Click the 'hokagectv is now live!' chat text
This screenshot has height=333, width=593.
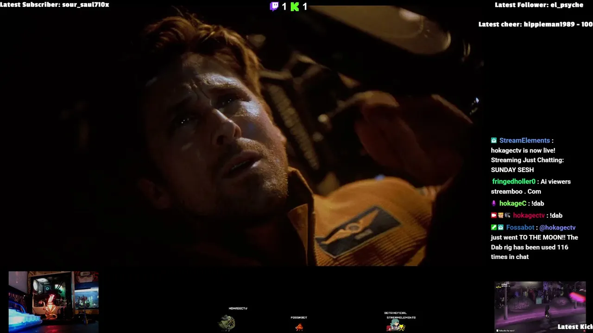point(523,150)
